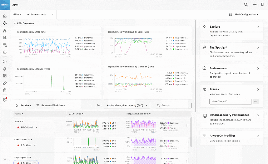268x164 pixels.
Task: Click the search magnifier in the top bar
Action: pyautogui.click(x=246, y=5)
